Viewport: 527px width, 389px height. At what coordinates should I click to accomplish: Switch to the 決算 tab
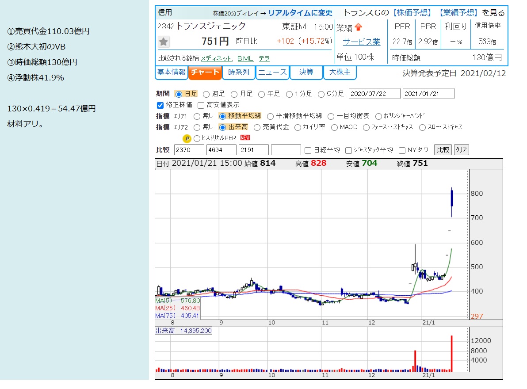click(306, 72)
